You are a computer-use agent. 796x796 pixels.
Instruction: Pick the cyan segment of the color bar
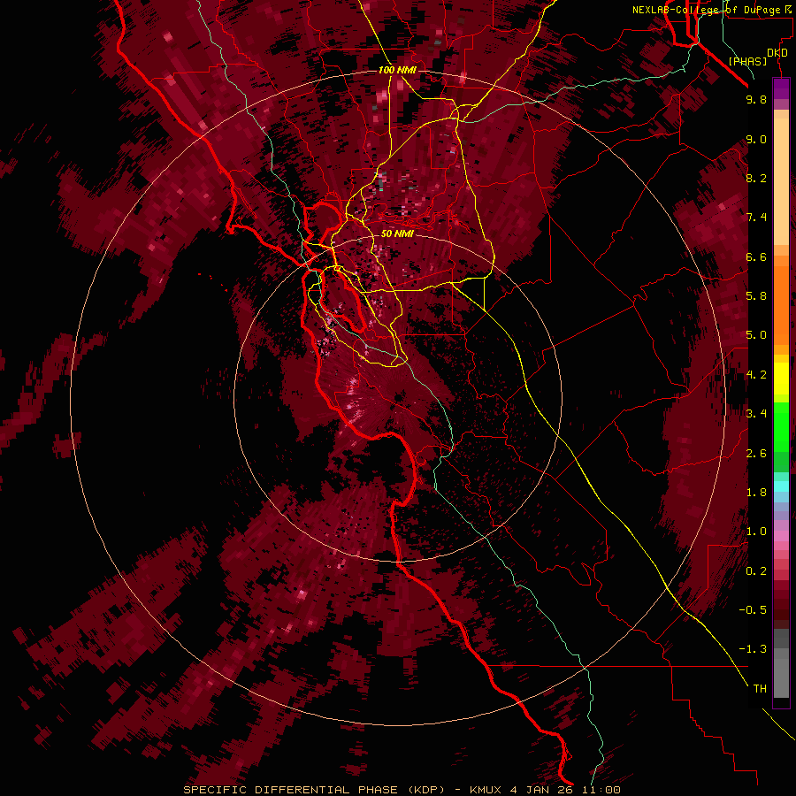781,486
